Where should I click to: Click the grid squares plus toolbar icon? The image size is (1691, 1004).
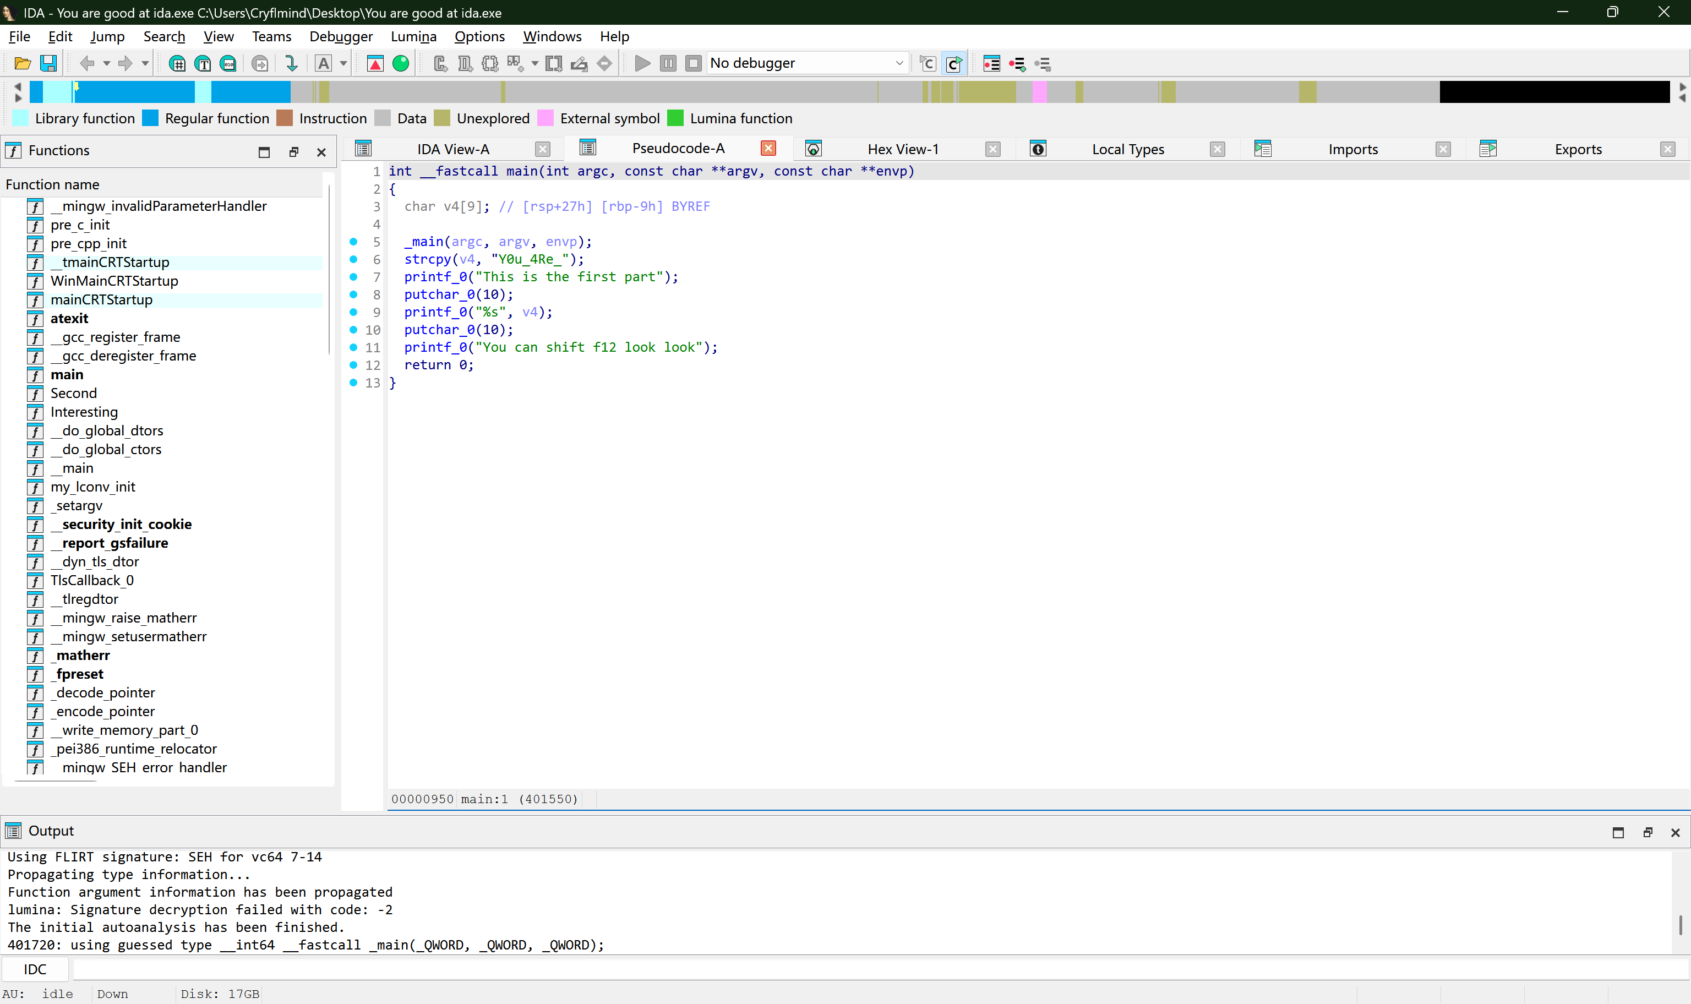pos(515,64)
